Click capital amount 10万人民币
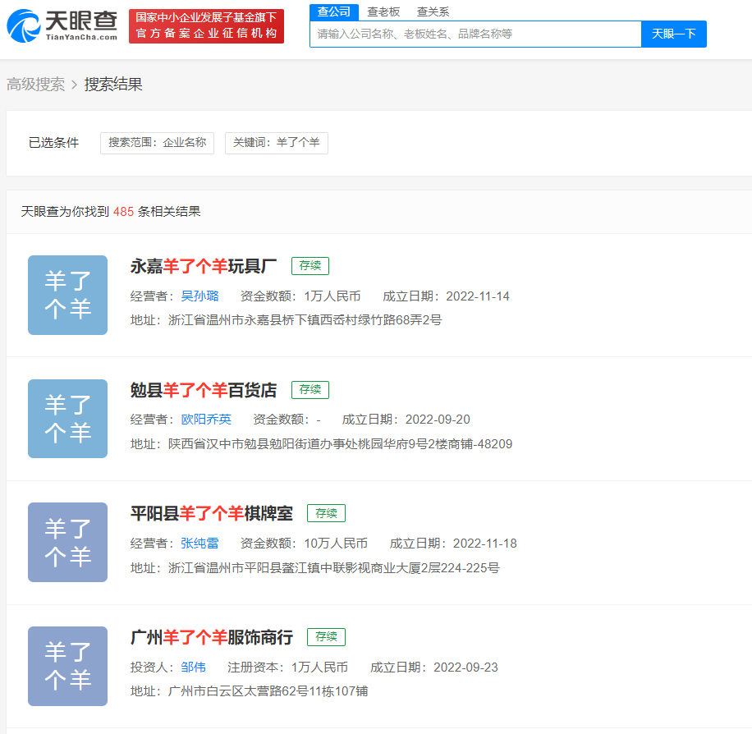 (336, 544)
